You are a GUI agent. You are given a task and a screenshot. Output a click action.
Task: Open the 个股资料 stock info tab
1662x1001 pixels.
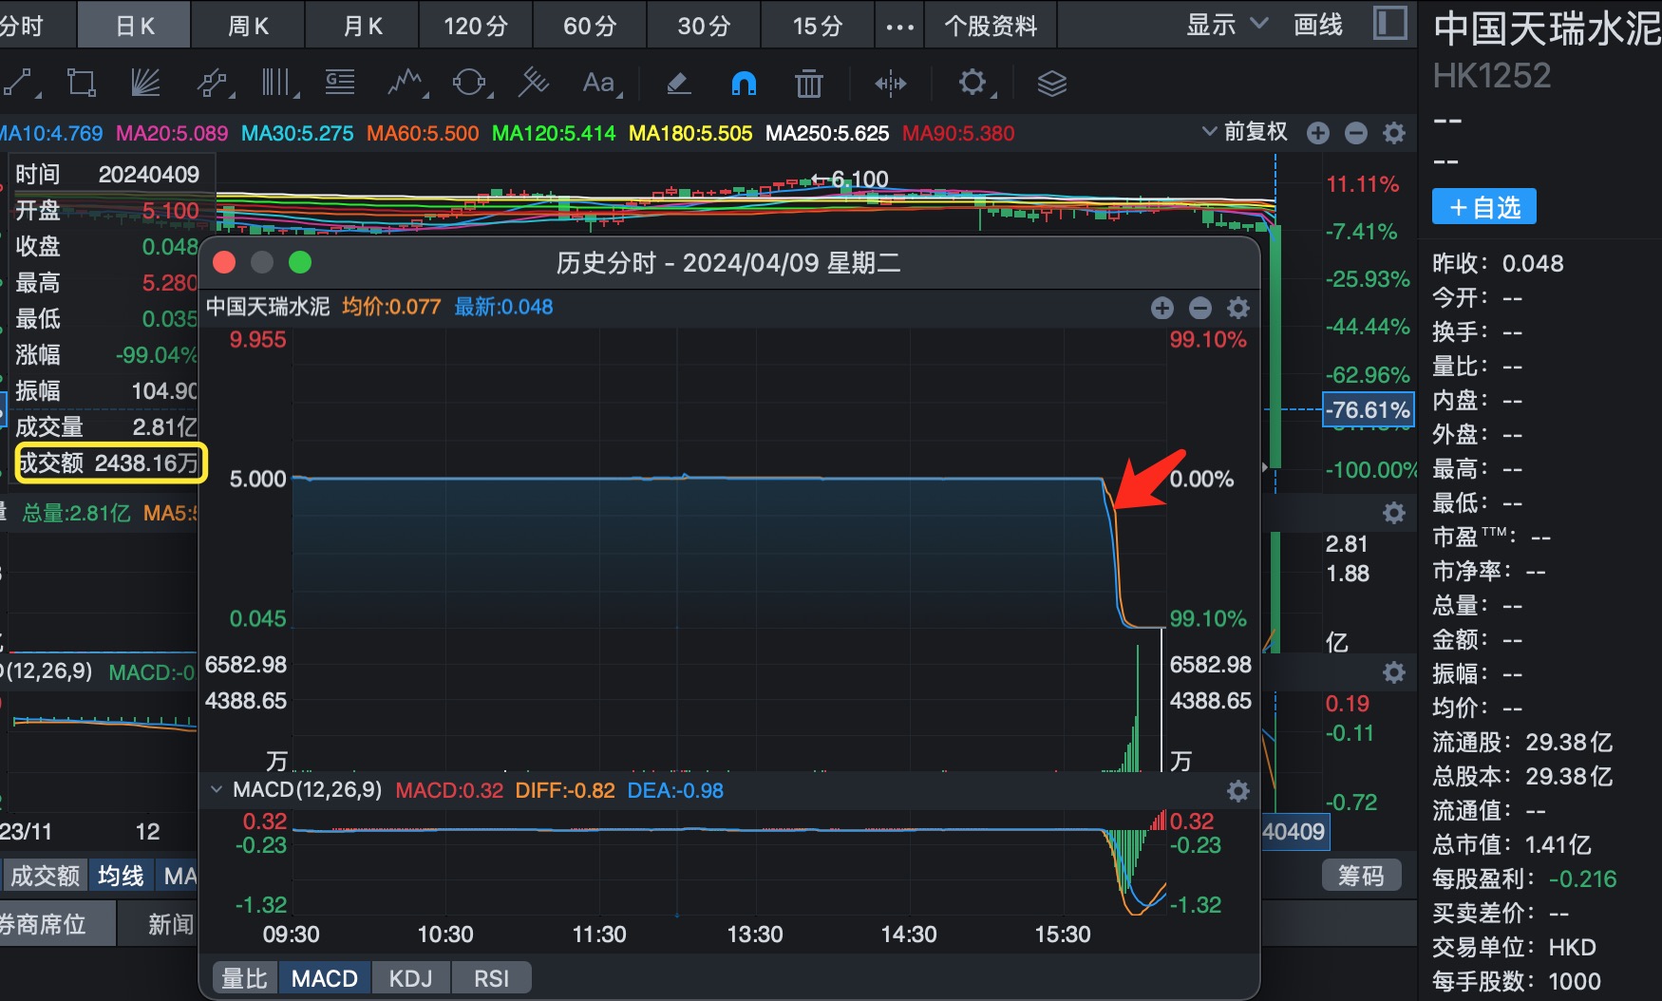991,26
